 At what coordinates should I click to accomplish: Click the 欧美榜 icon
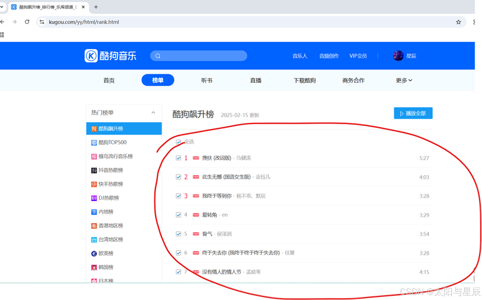pyautogui.click(x=94, y=254)
